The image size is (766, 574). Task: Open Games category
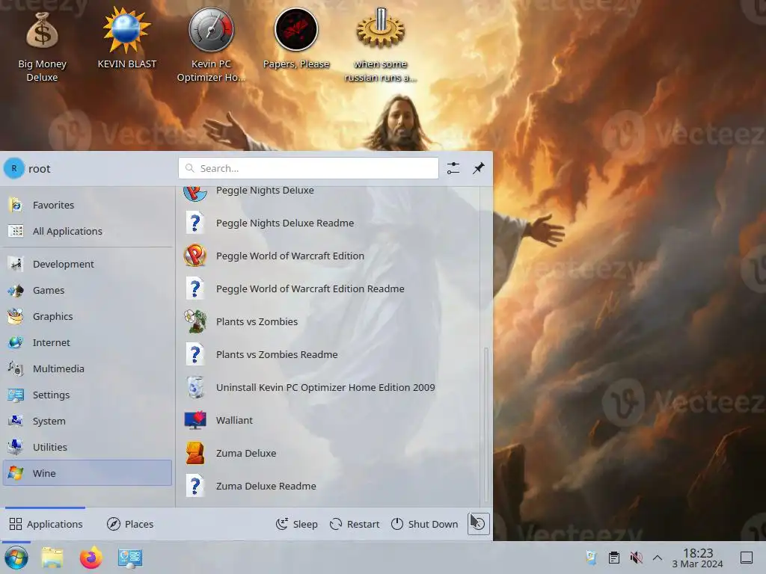[88, 290]
